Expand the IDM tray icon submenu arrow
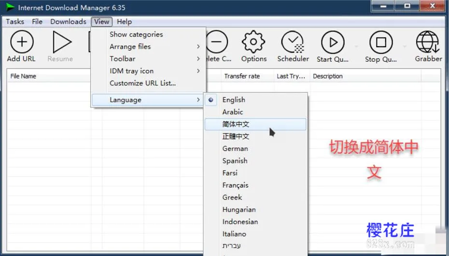The width and height of the screenshot is (449, 256). click(198, 71)
